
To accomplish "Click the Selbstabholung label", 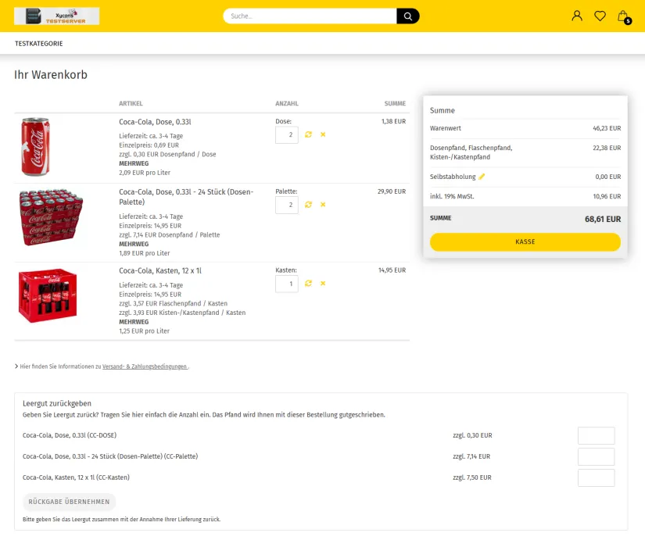I will point(453,177).
